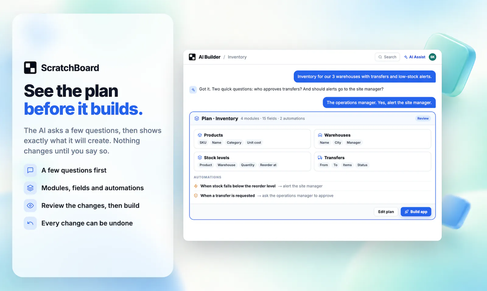The height and width of the screenshot is (291, 487).
Task: Select the City field chip
Action: (338, 143)
